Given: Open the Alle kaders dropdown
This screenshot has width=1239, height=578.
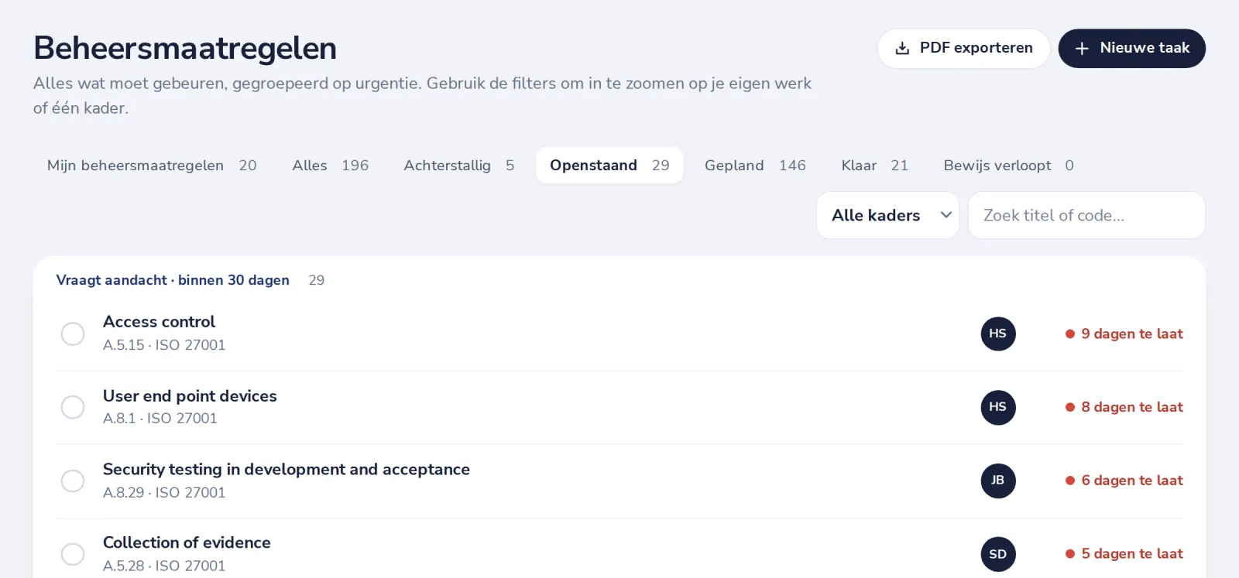Looking at the screenshot, I should pos(887,215).
